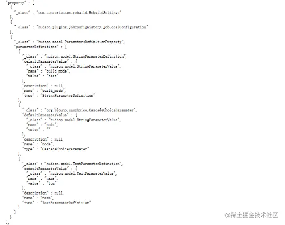Screen dimensions: 285x225
Task: Click the last "description" : null line
Action: click(x=43, y=193)
